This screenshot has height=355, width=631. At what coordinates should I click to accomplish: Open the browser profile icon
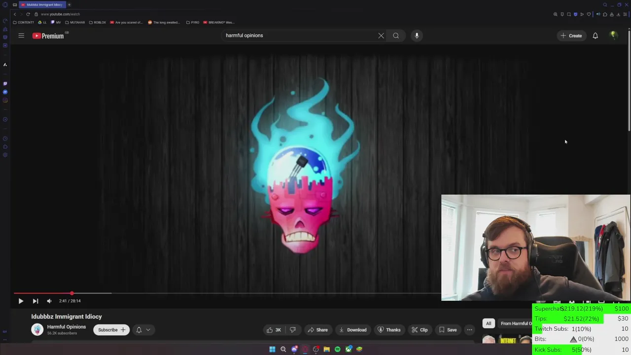pos(612,14)
